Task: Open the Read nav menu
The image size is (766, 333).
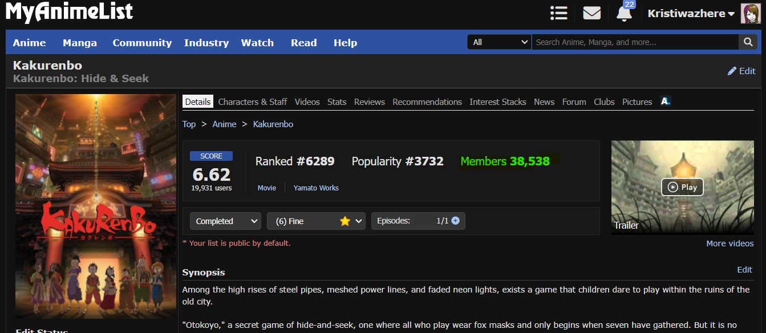Action: 303,43
